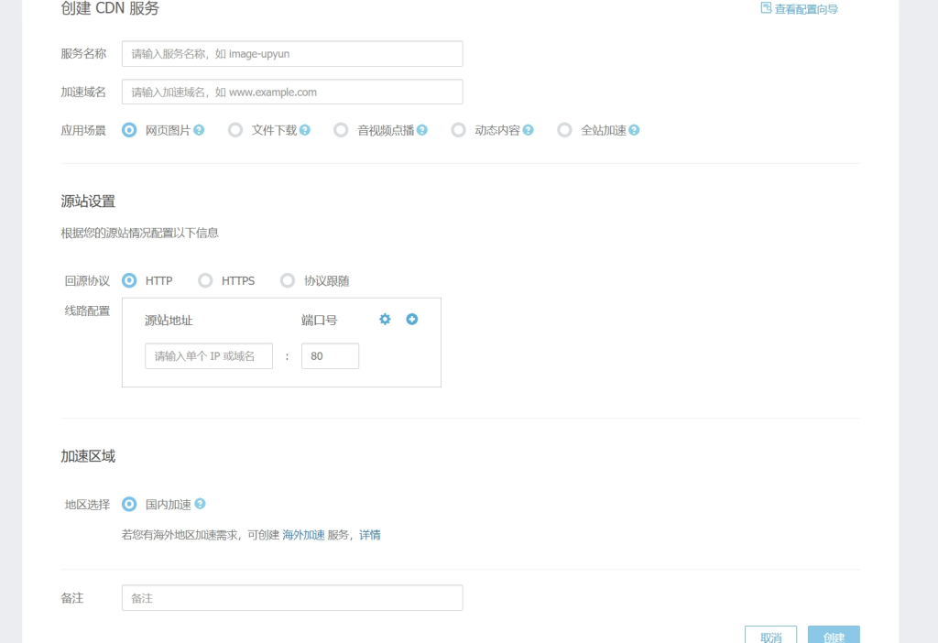Select the 国内加速 region radio button
The height and width of the screenshot is (643, 938).
(x=129, y=504)
